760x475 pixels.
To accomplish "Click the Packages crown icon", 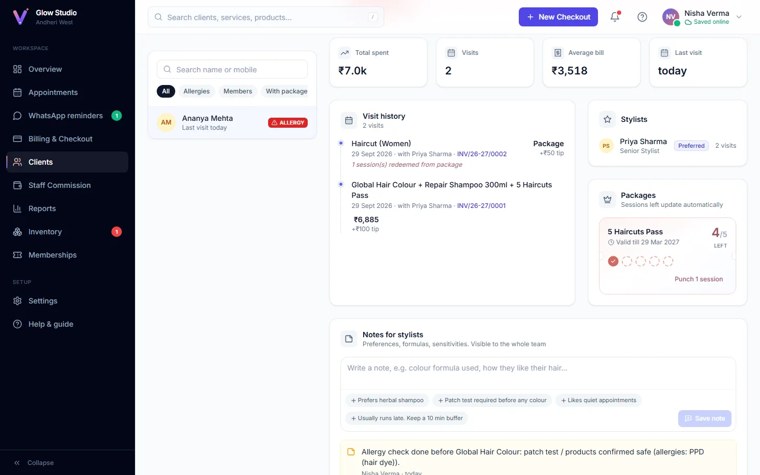I will pos(607,199).
